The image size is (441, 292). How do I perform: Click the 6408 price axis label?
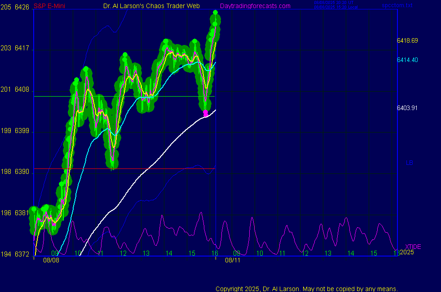tap(22, 90)
